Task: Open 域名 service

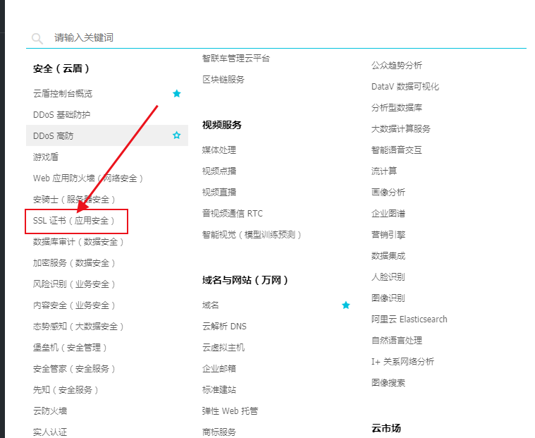Action: coord(211,305)
